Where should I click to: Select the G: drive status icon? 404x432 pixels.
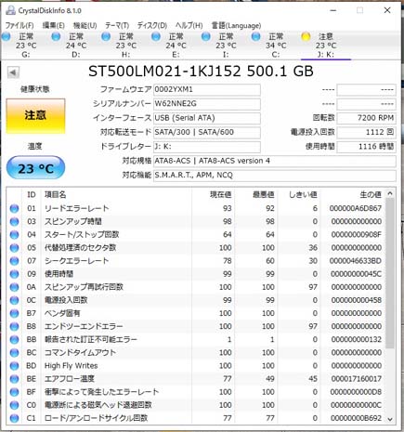7,36
